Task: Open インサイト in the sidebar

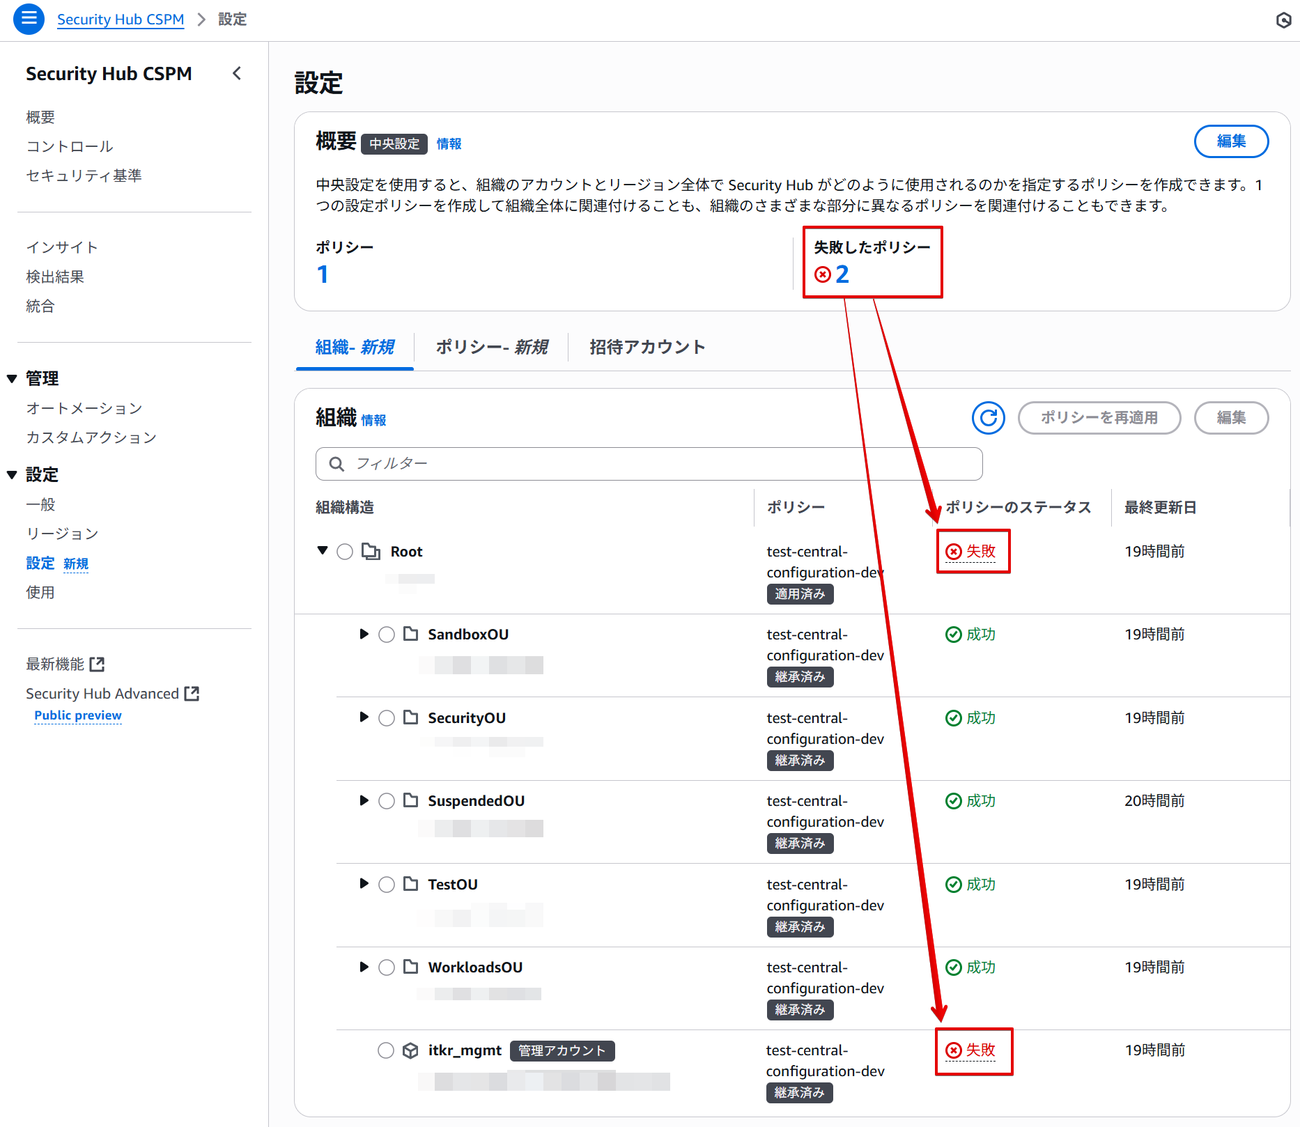Action: pos(62,247)
